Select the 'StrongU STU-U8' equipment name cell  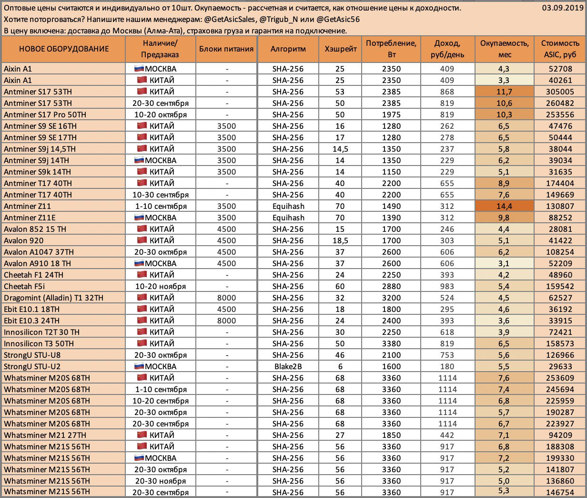point(64,355)
